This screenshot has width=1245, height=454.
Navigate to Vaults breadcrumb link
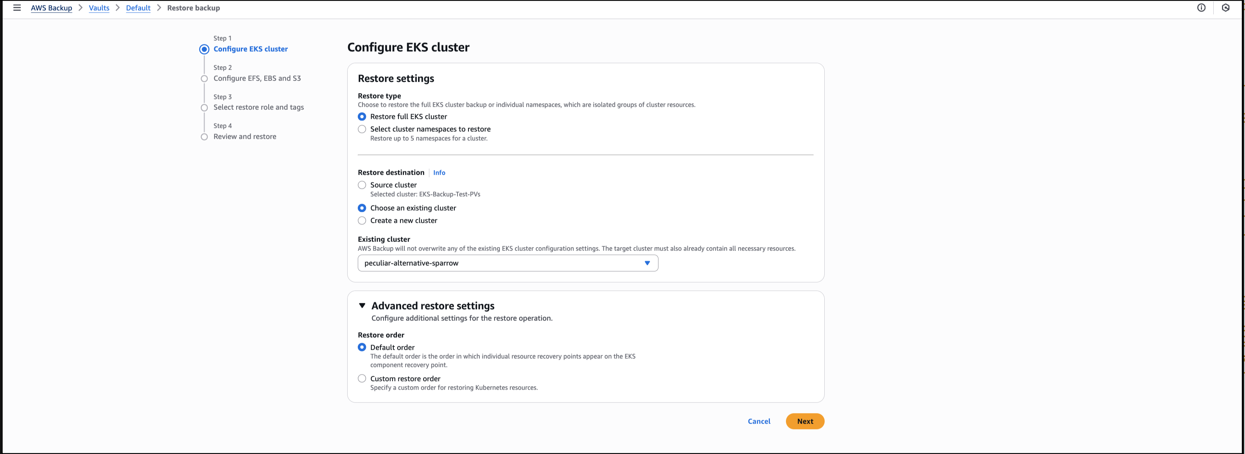pyautogui.click(x=99, y=8)
